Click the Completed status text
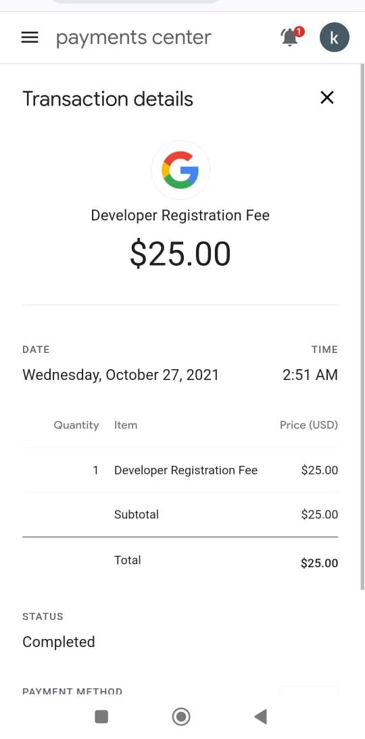The image size is (365, 739). click(59, 642)
